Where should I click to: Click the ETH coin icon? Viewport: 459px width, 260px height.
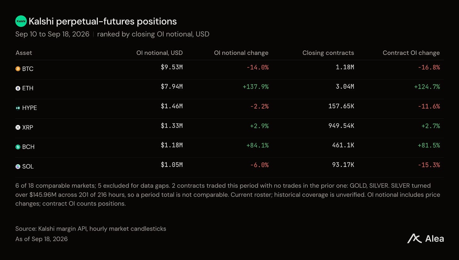point(18,88)
